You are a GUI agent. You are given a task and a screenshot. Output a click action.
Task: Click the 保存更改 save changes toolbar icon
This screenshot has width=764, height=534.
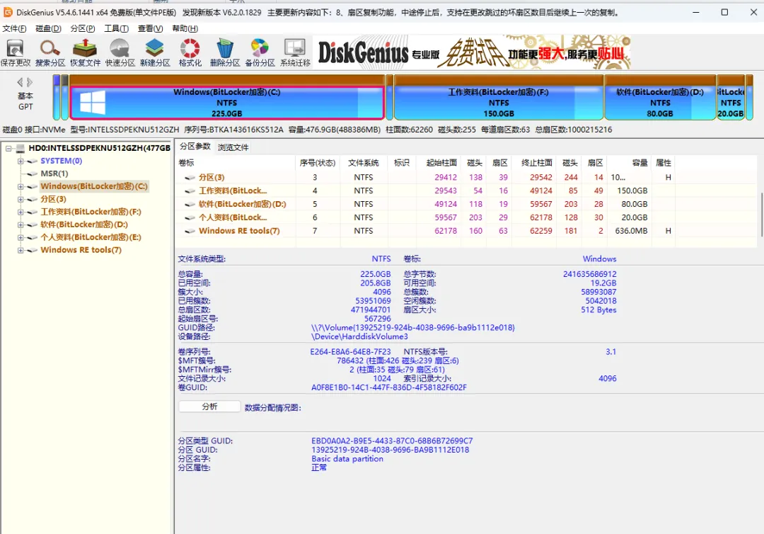[15, 52]
